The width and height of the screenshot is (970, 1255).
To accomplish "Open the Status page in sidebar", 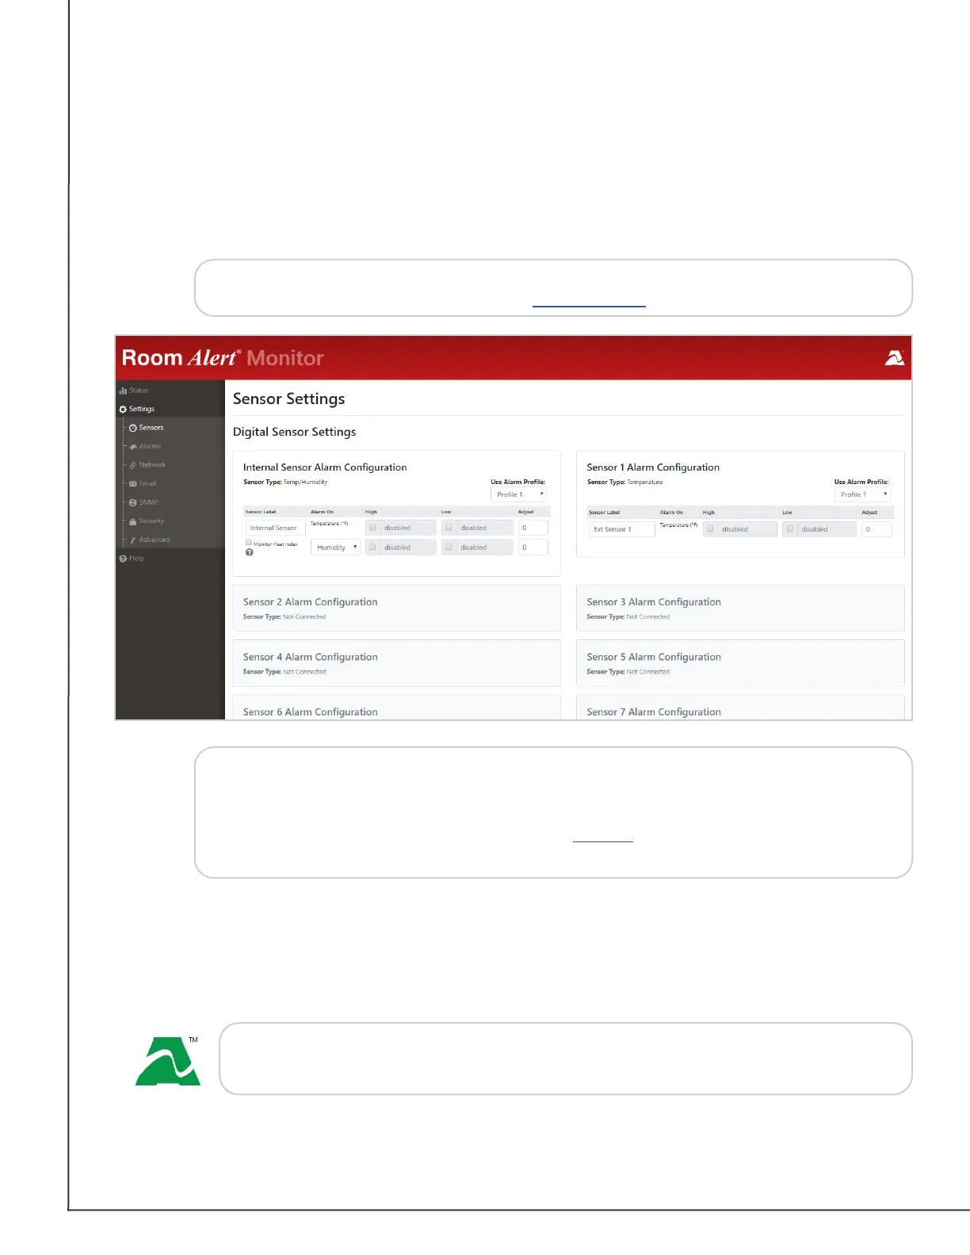I will click(x=134, y=391).
